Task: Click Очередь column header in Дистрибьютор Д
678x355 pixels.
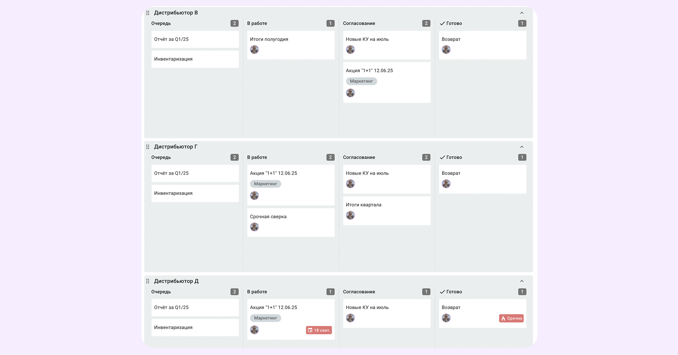Action: [161, 292]
